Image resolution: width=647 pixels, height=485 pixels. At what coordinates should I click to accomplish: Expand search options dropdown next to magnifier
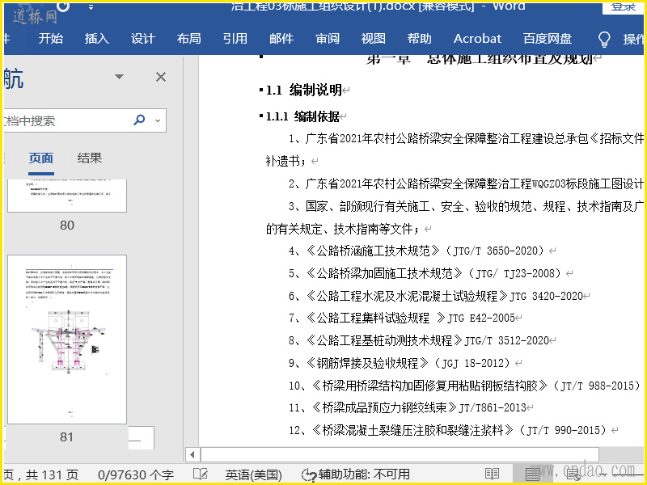(x=157, y=120)
